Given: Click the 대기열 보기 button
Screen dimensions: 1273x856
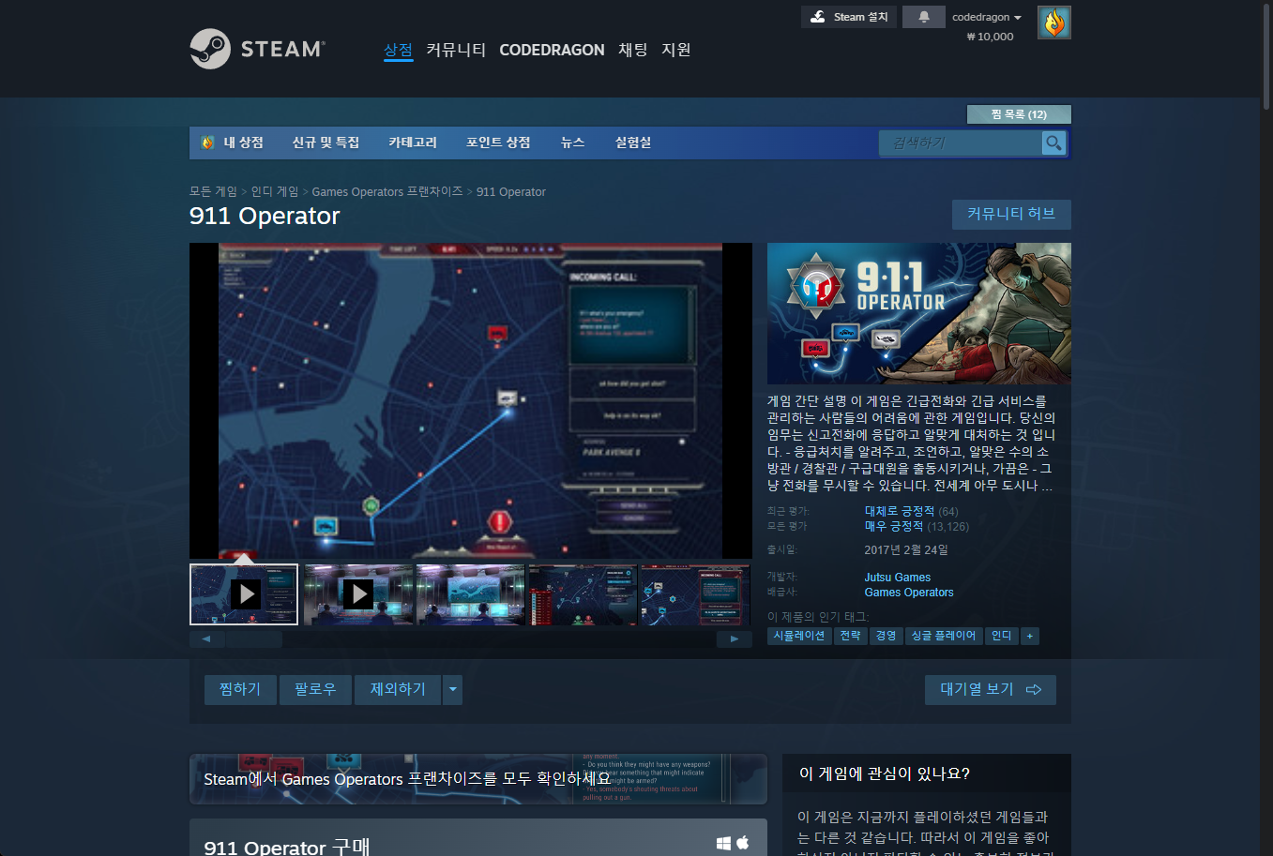Looking at the screenshot, I should click(991, 690).
